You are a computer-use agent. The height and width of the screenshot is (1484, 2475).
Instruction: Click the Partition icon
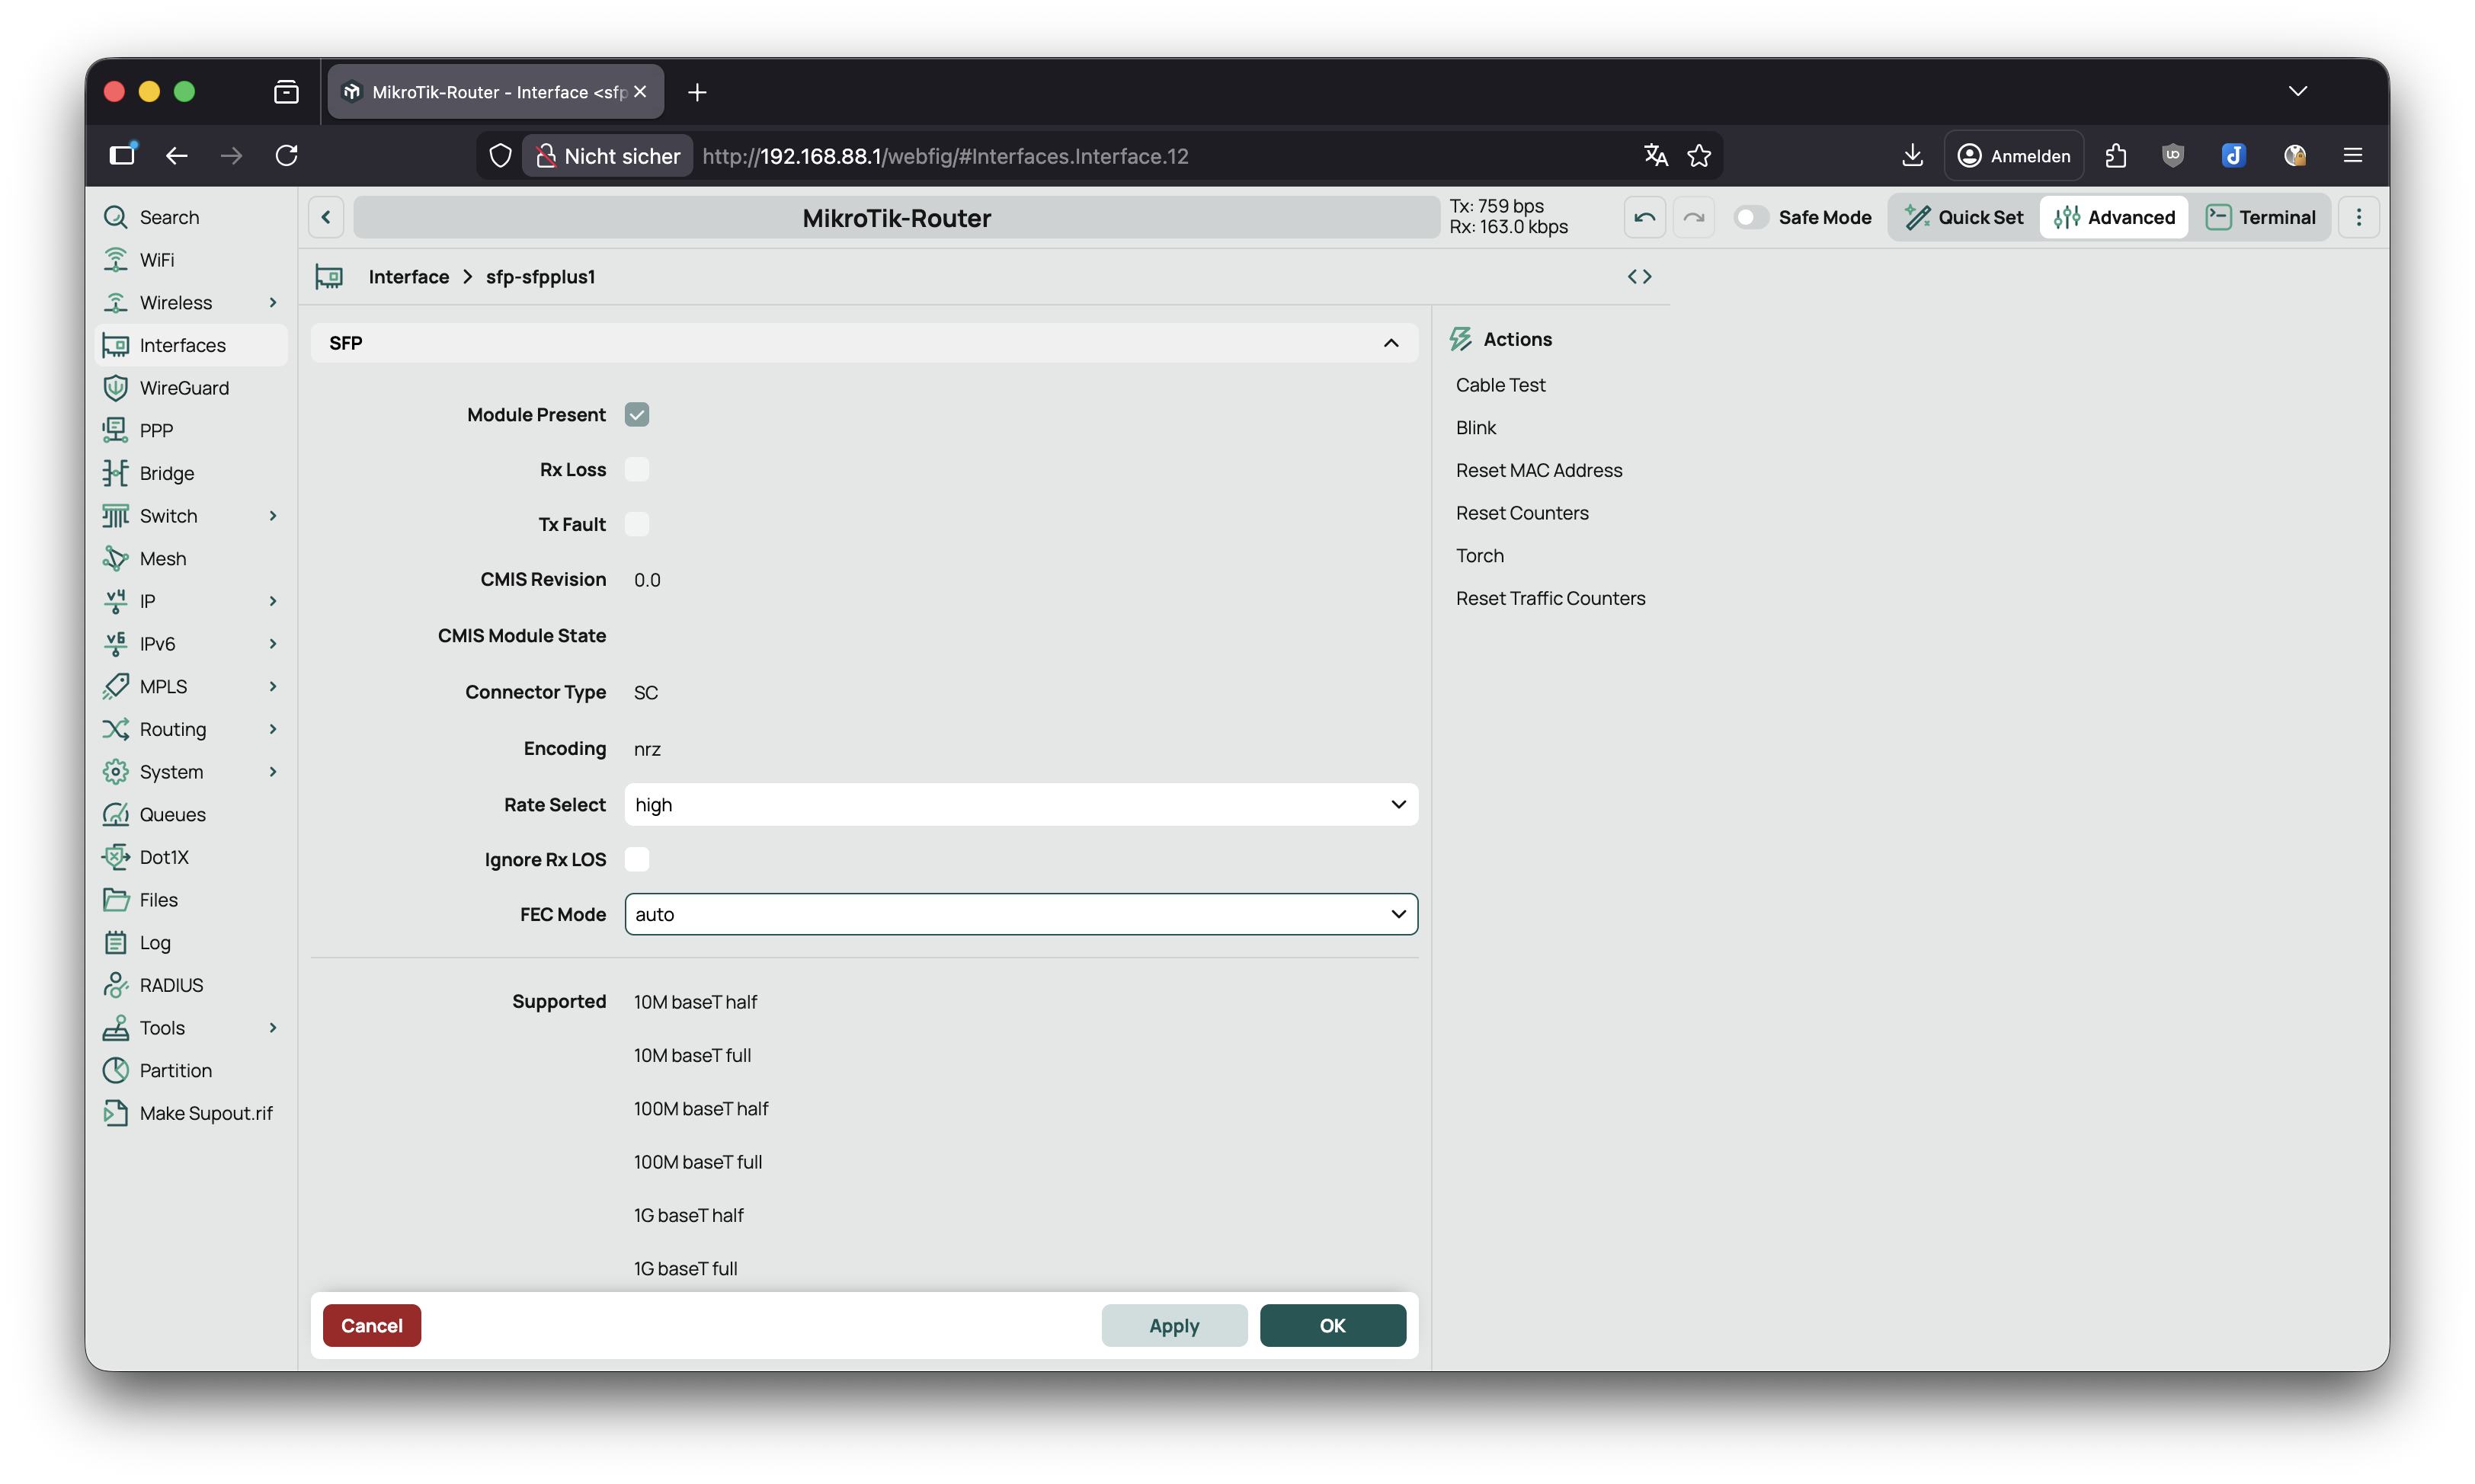(x=115, y=1070)
